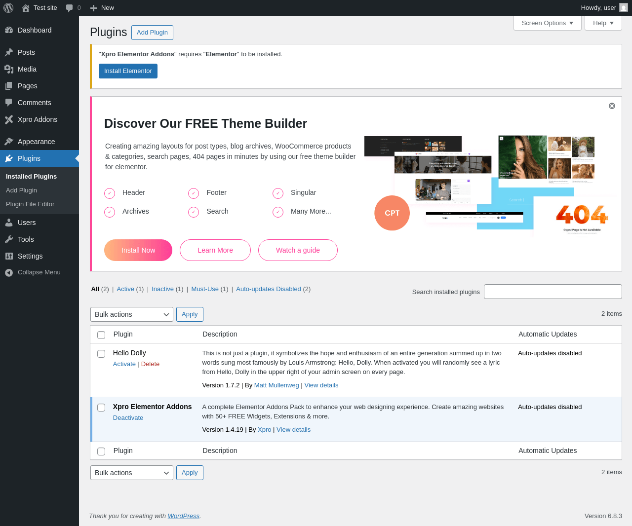Open user avatar in admin bar
Viewport: 632px width, 526px height.
[624, 7]
